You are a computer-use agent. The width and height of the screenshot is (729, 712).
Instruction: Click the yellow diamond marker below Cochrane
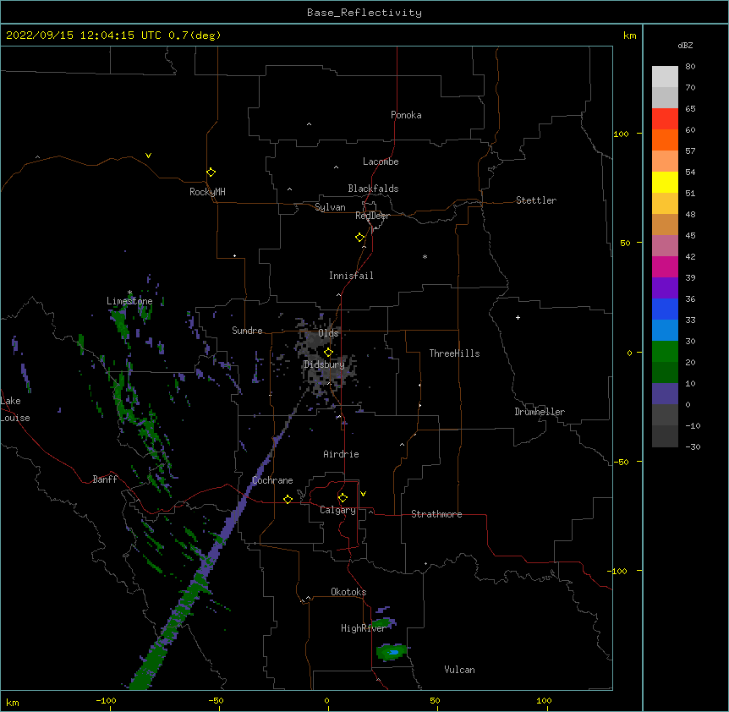288,499
